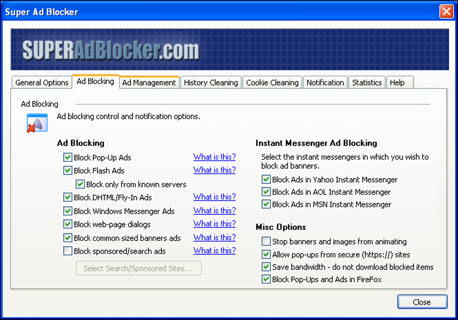Toggle Allow pop-ups from secure sites
Viewport: 458px width, 320px height.
click(266, 254)
